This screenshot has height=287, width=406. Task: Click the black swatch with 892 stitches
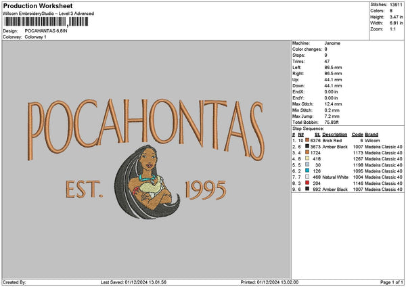307,189
